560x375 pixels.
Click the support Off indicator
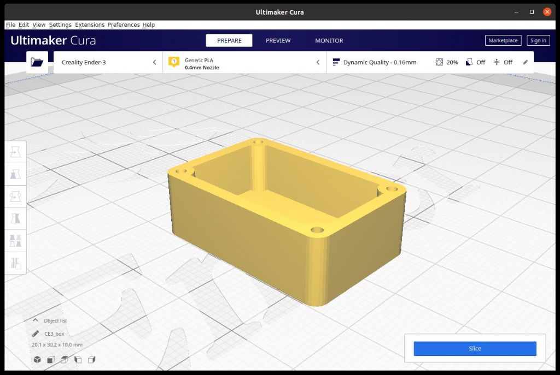click(475, 62)
